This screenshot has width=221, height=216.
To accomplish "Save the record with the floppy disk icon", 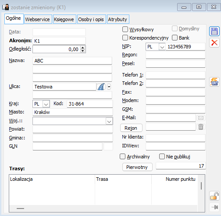I will (214, 31).
